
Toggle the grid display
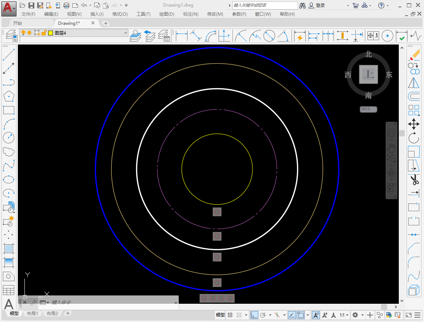point(230,315)
